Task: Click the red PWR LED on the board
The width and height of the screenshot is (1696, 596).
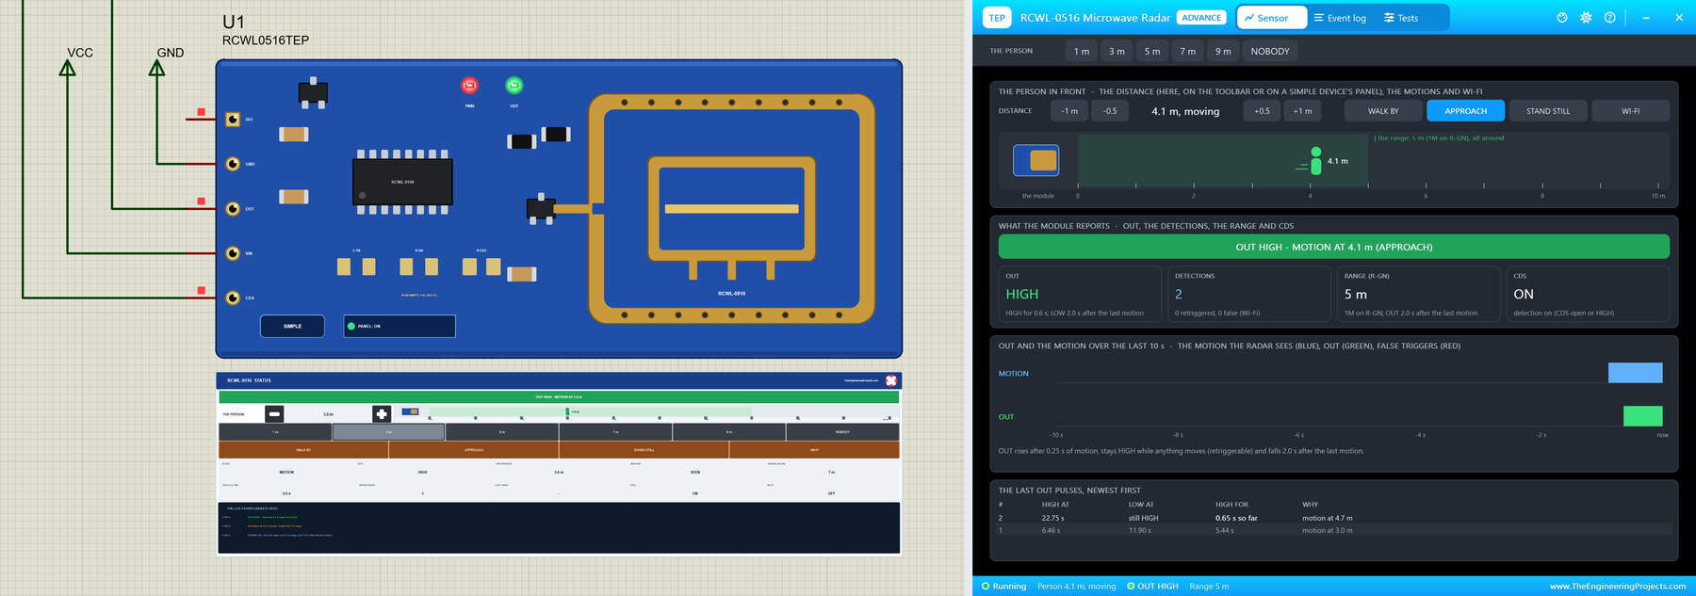Action: click(x=469, y=86)
